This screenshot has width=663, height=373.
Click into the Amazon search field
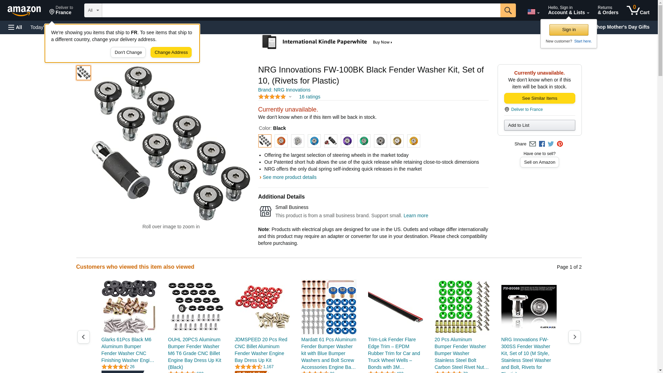pyautogui.click(x=301, y=10)
